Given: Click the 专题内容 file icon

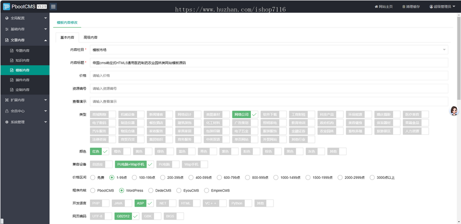Looking at the screenshot, I should point(12,51).
